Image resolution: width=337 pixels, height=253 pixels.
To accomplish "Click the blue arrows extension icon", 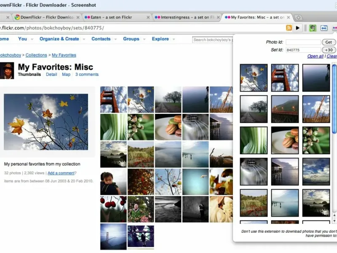I will coord(324,28).
